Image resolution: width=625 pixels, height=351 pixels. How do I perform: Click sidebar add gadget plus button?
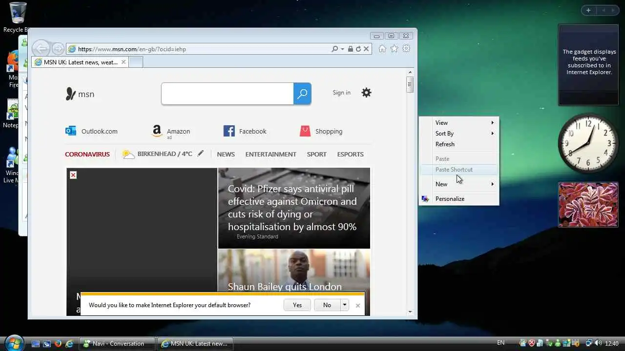[x=588, y=10]
